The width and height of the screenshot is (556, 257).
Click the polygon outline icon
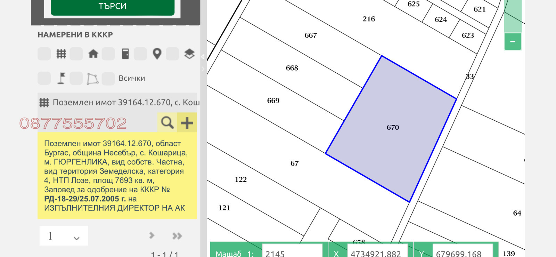[x=92, y=79]
